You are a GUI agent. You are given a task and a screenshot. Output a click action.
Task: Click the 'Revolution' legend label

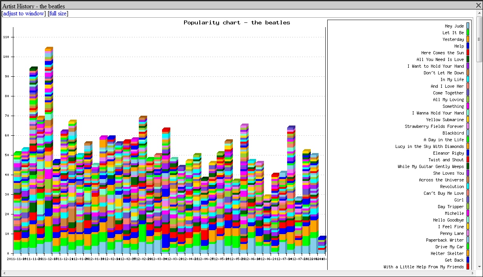tap(452, 187)
